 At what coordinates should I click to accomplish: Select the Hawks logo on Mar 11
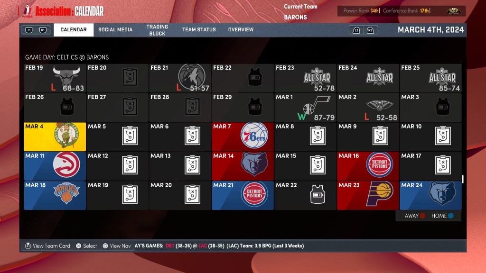66,165
